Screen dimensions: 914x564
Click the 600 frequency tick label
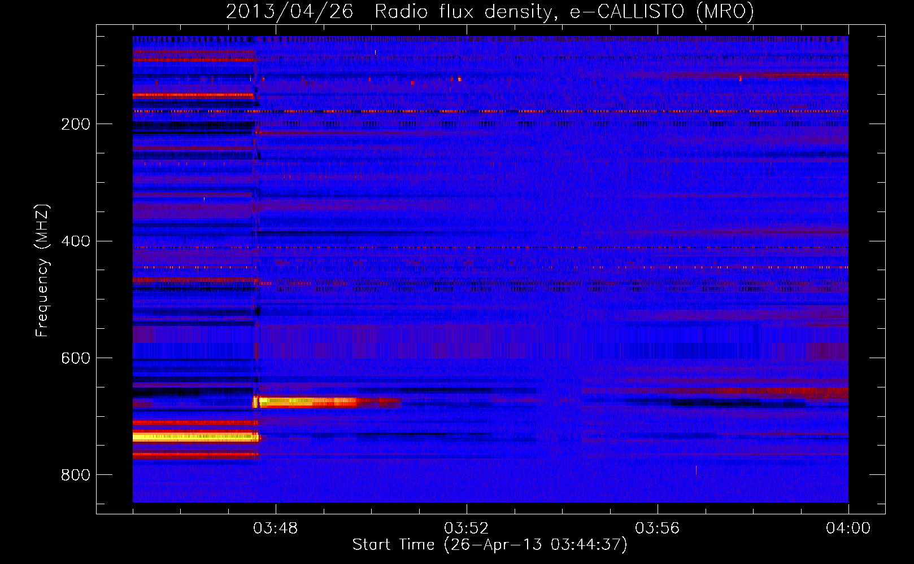(x=76, y=359)
